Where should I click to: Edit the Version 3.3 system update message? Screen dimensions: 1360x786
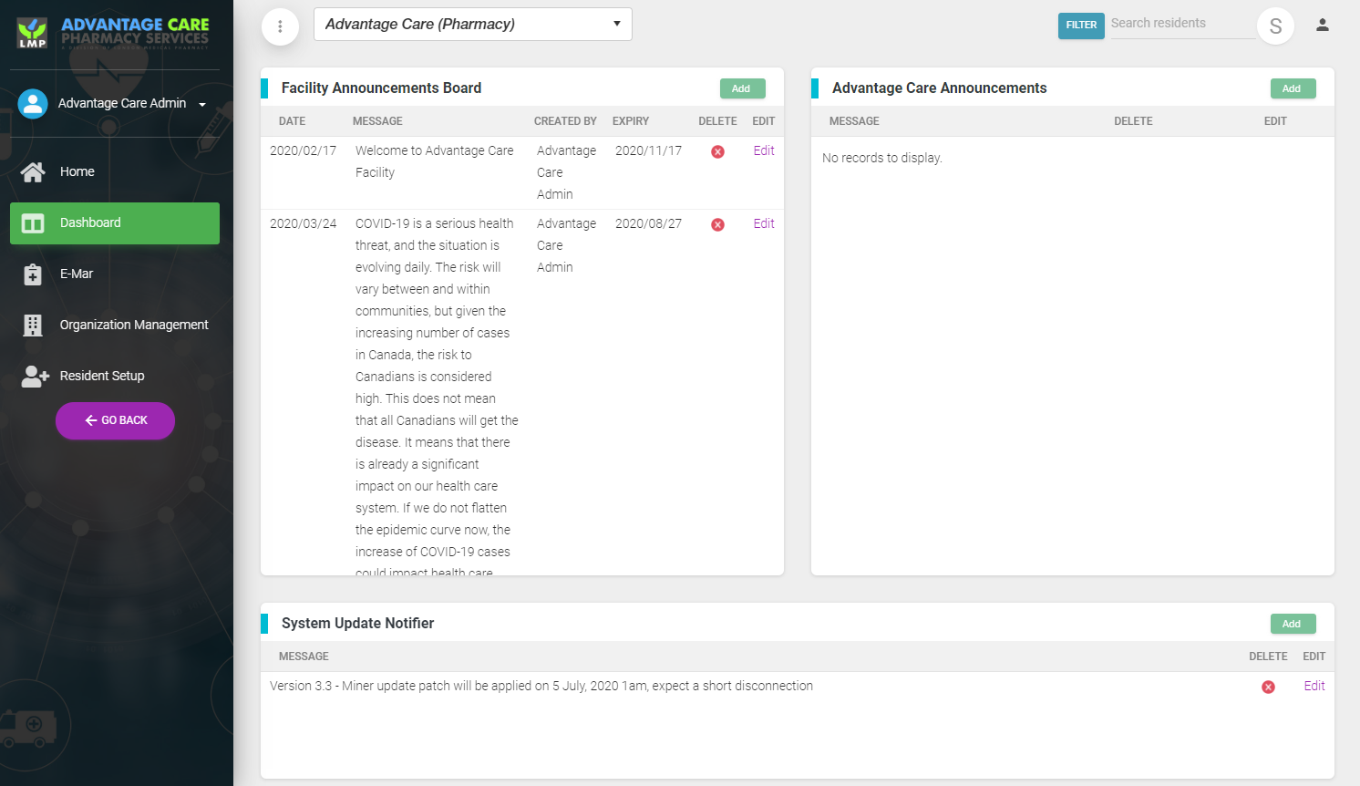tap(1314, 687)
